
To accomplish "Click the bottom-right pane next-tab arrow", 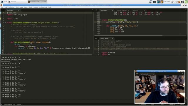I will 97,38.
